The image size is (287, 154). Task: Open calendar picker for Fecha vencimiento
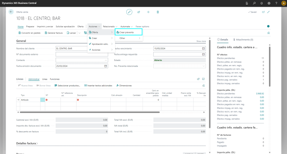click(x=203, y=49)
